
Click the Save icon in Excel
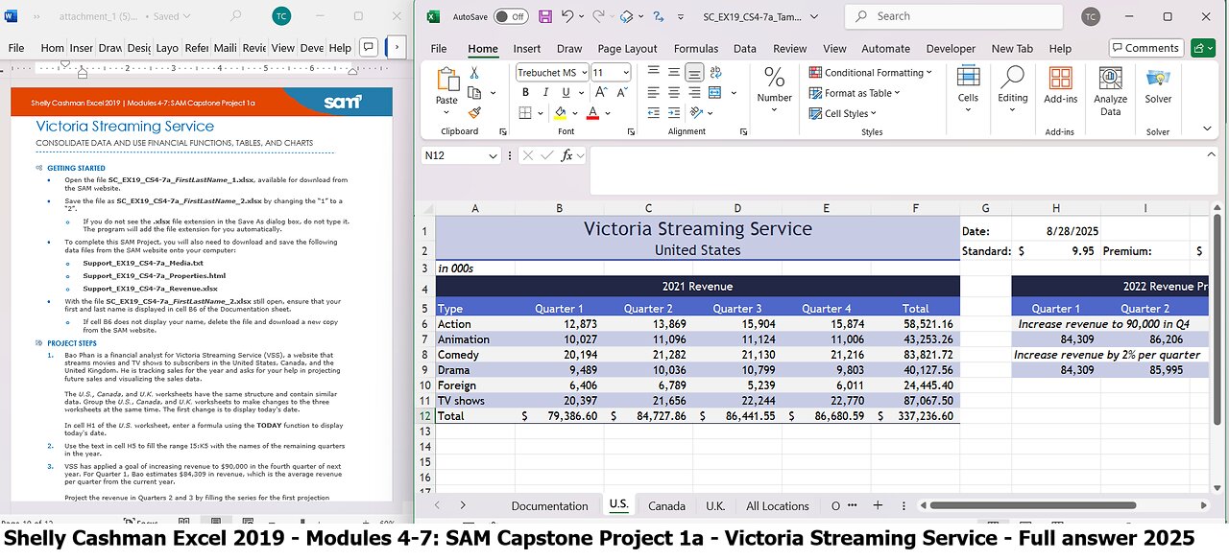click(545, 16)
